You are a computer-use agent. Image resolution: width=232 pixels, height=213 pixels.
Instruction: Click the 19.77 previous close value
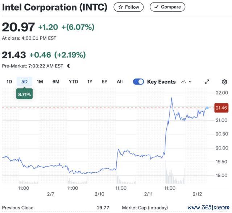coord(103,208)
